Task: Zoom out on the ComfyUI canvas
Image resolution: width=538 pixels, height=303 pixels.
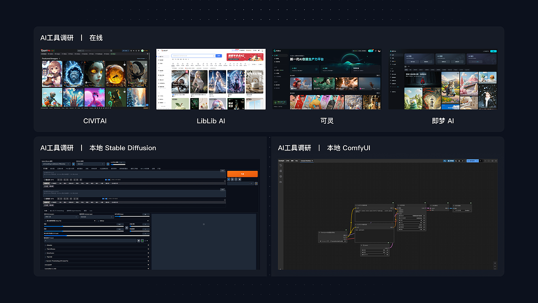Action: click(x=495, y=266)
